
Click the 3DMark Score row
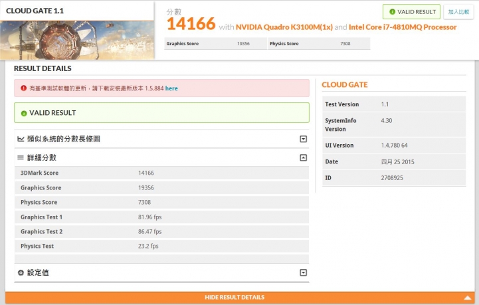pyautogui.click(x=161, y=173)
